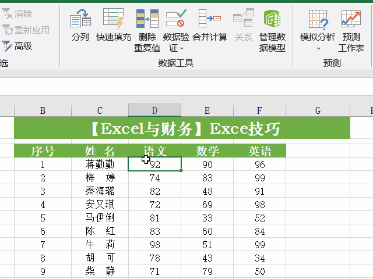Click 重新应用 reapply filter
The width and height of the screenshot is (373, 279).
point(26,30)
